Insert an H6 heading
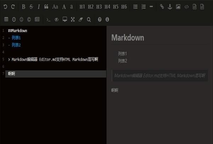This screenshot has height=144, width=213. pyautogui.click(x=124, y=7)
